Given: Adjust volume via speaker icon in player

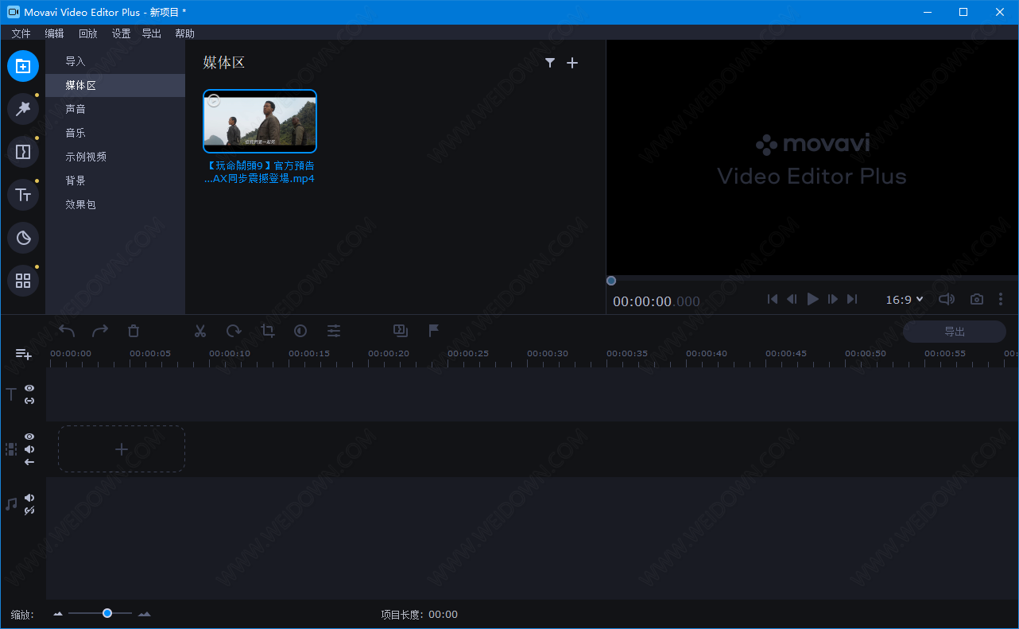Looking at the screenshot, I should (x=947, y=300).
